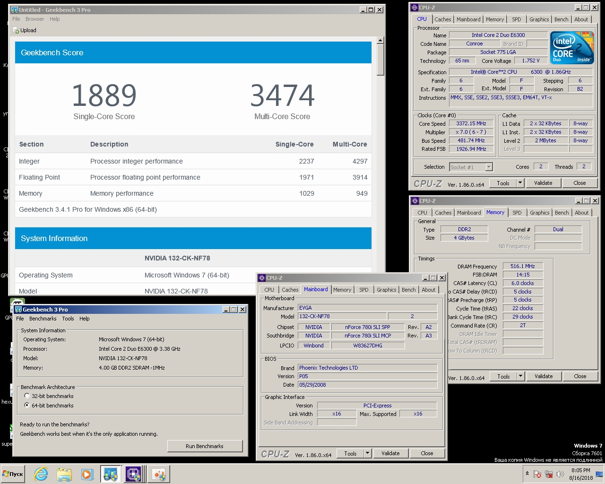This screenshot has height=484, width=605.
Task: Click title icon of CPU-Z CPU window
Action: point(415,8)
